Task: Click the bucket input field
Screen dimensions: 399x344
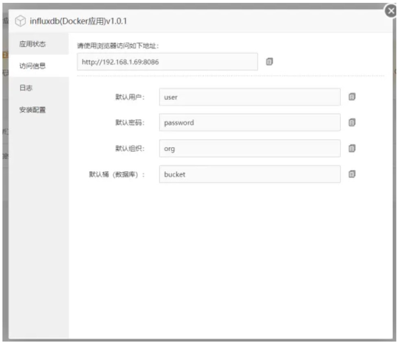Action: (250, 174)
